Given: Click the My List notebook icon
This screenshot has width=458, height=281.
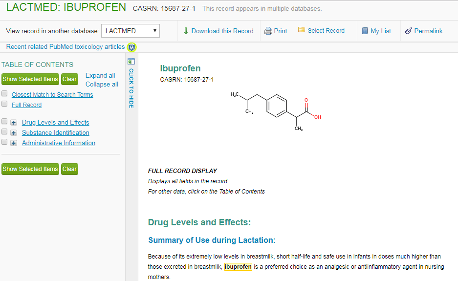Looking at the screenshot, I should 365,31.
